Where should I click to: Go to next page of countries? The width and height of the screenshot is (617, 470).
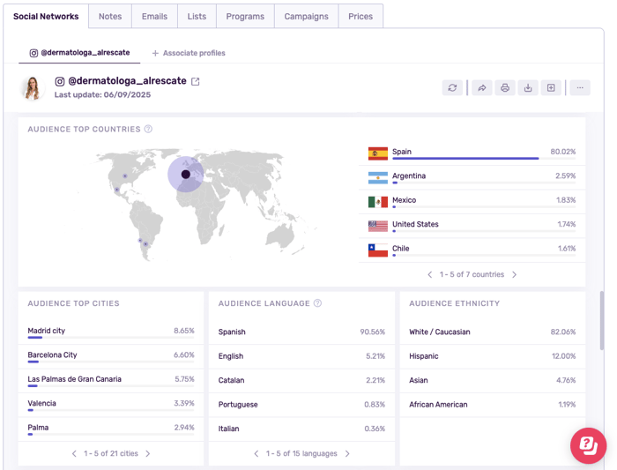point(515,275)
